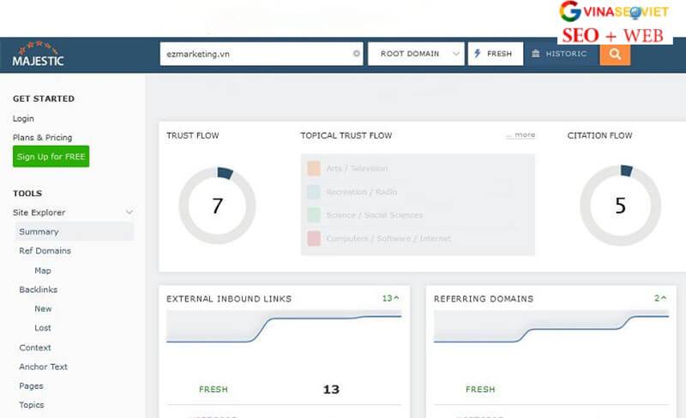Click the Trust Flow donut chart
Image resolution: width=686 pixels, height=418 pixels.
(218, 206)
